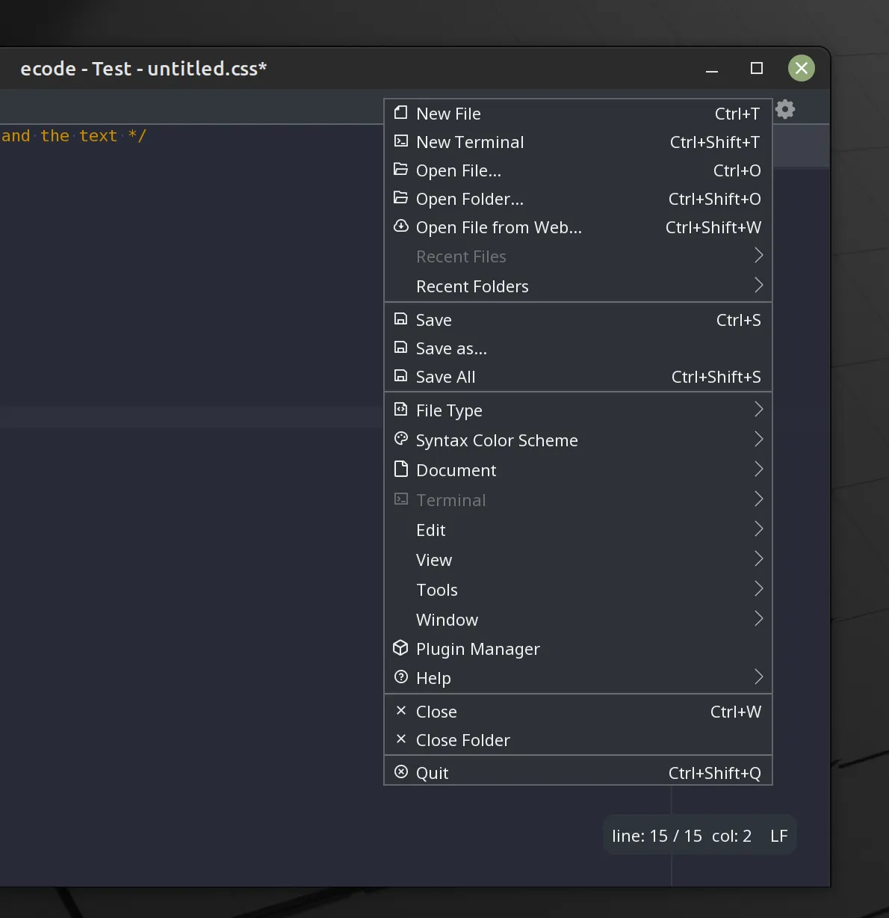Expand the Recent Files submenu
This screenshot has height=918, width=889.
click(758, 256)
